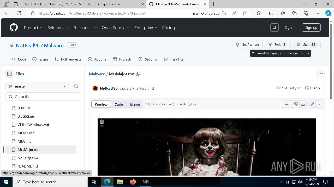Select Preview view of file
Screen dimensions: 334x187
pyautogui.click(x=101, y=104)
